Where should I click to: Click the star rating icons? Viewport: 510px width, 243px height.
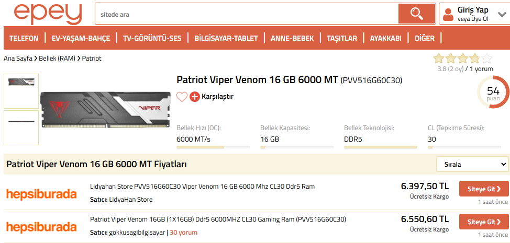point(463,59)
